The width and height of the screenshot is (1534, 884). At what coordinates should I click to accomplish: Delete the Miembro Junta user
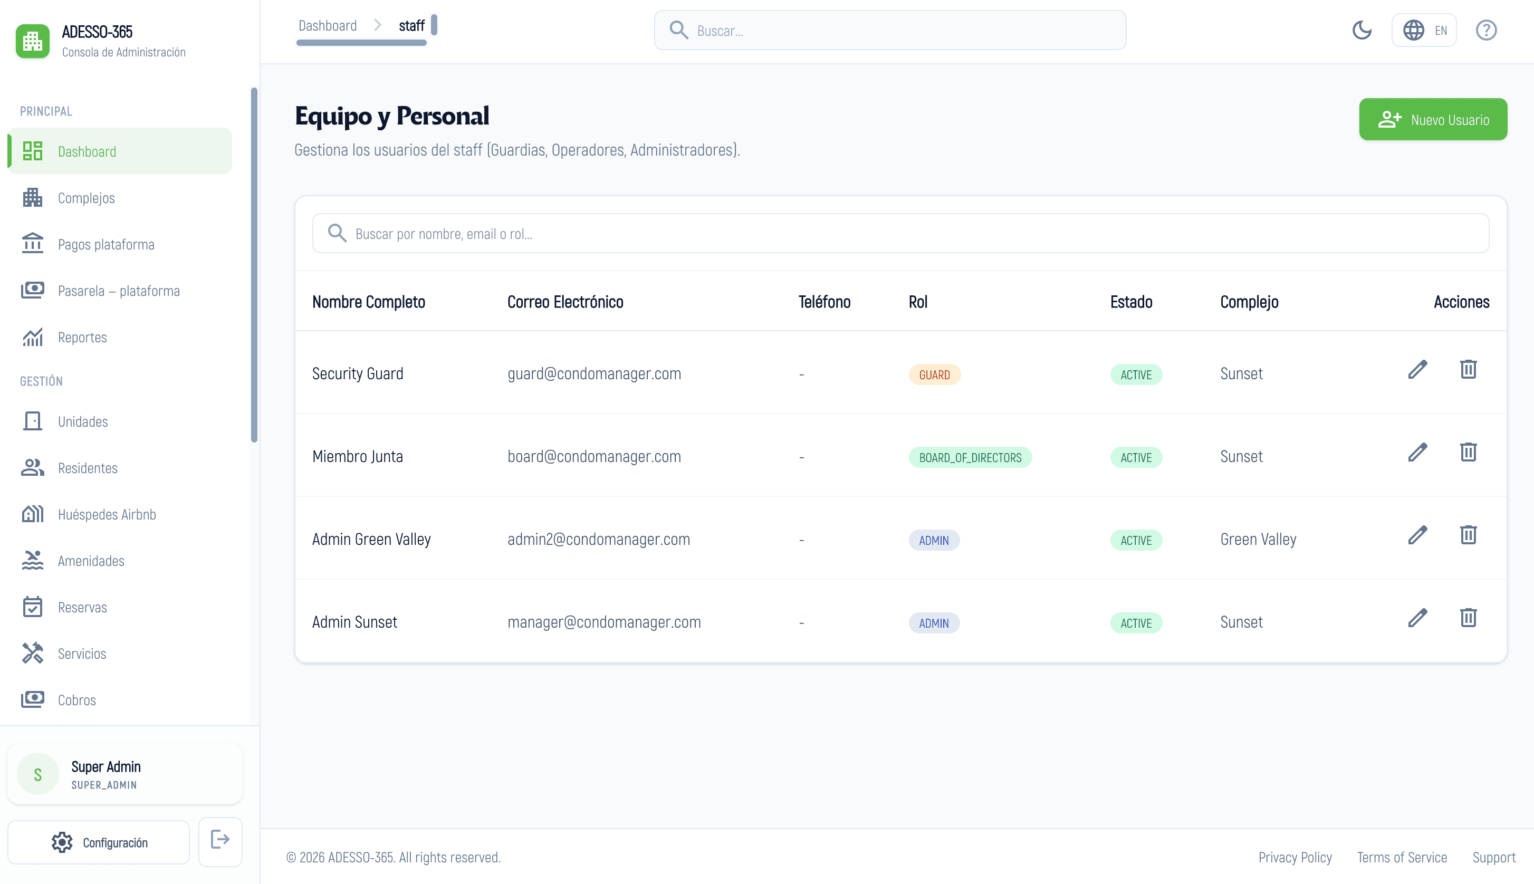(x=1468, y=453)
